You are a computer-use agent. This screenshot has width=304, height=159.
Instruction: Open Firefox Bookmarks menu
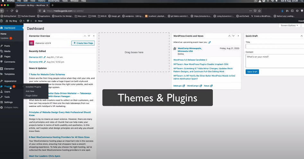tap(54, 1)
